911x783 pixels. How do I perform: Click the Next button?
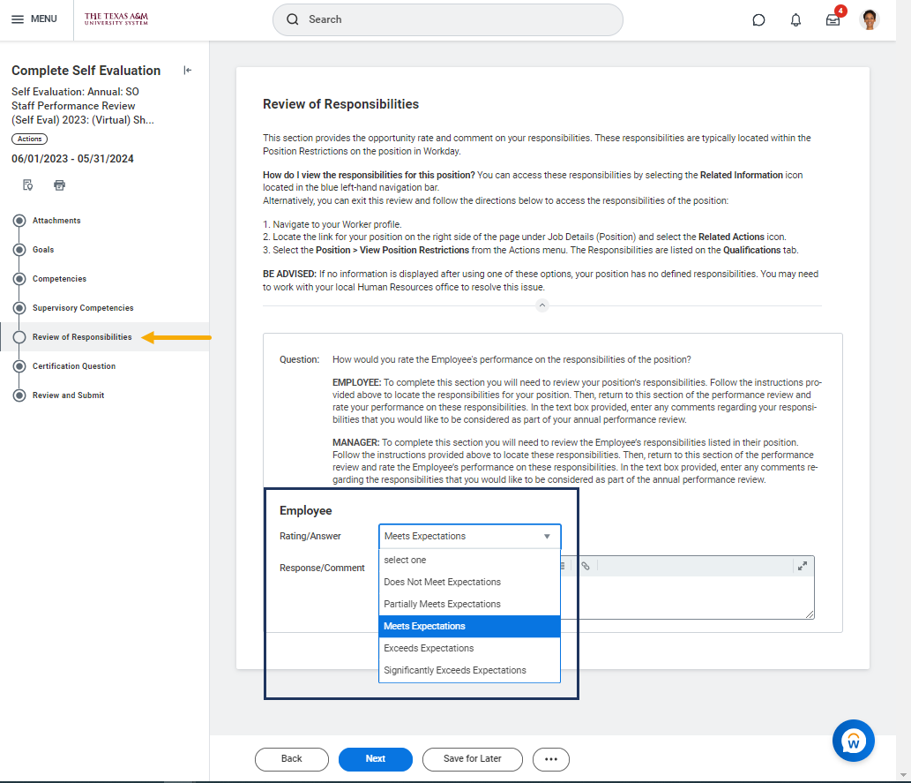(375, 759)
